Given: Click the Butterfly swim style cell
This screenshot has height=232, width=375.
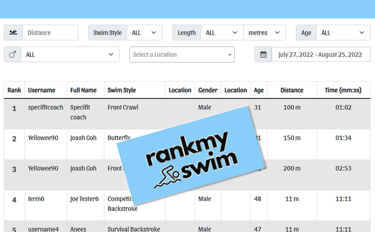Looking at the screenshot, I should (119, 138).
